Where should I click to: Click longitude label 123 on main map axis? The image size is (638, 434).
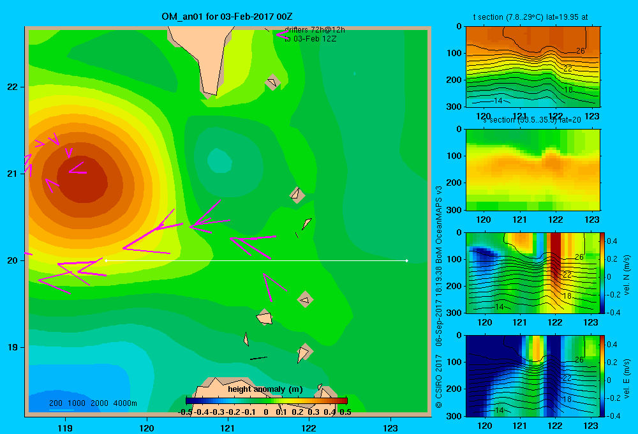(390, 428)
